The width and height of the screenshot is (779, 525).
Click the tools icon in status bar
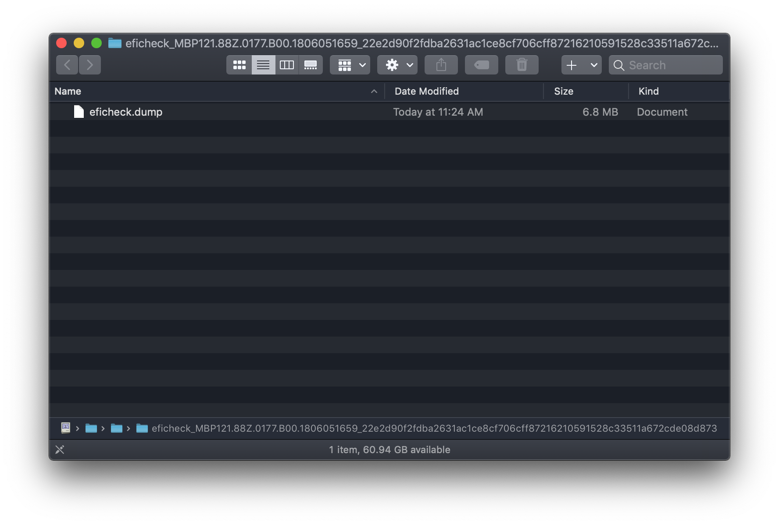point(60,450)
